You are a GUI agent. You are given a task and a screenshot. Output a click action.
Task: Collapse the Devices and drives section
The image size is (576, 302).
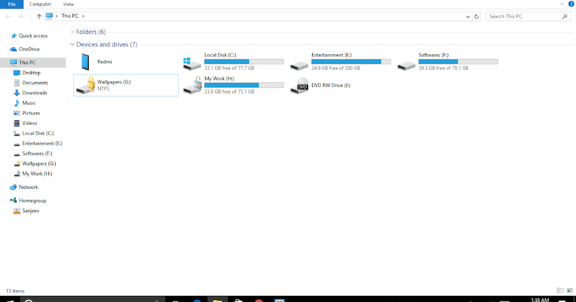tap(72, 44)
